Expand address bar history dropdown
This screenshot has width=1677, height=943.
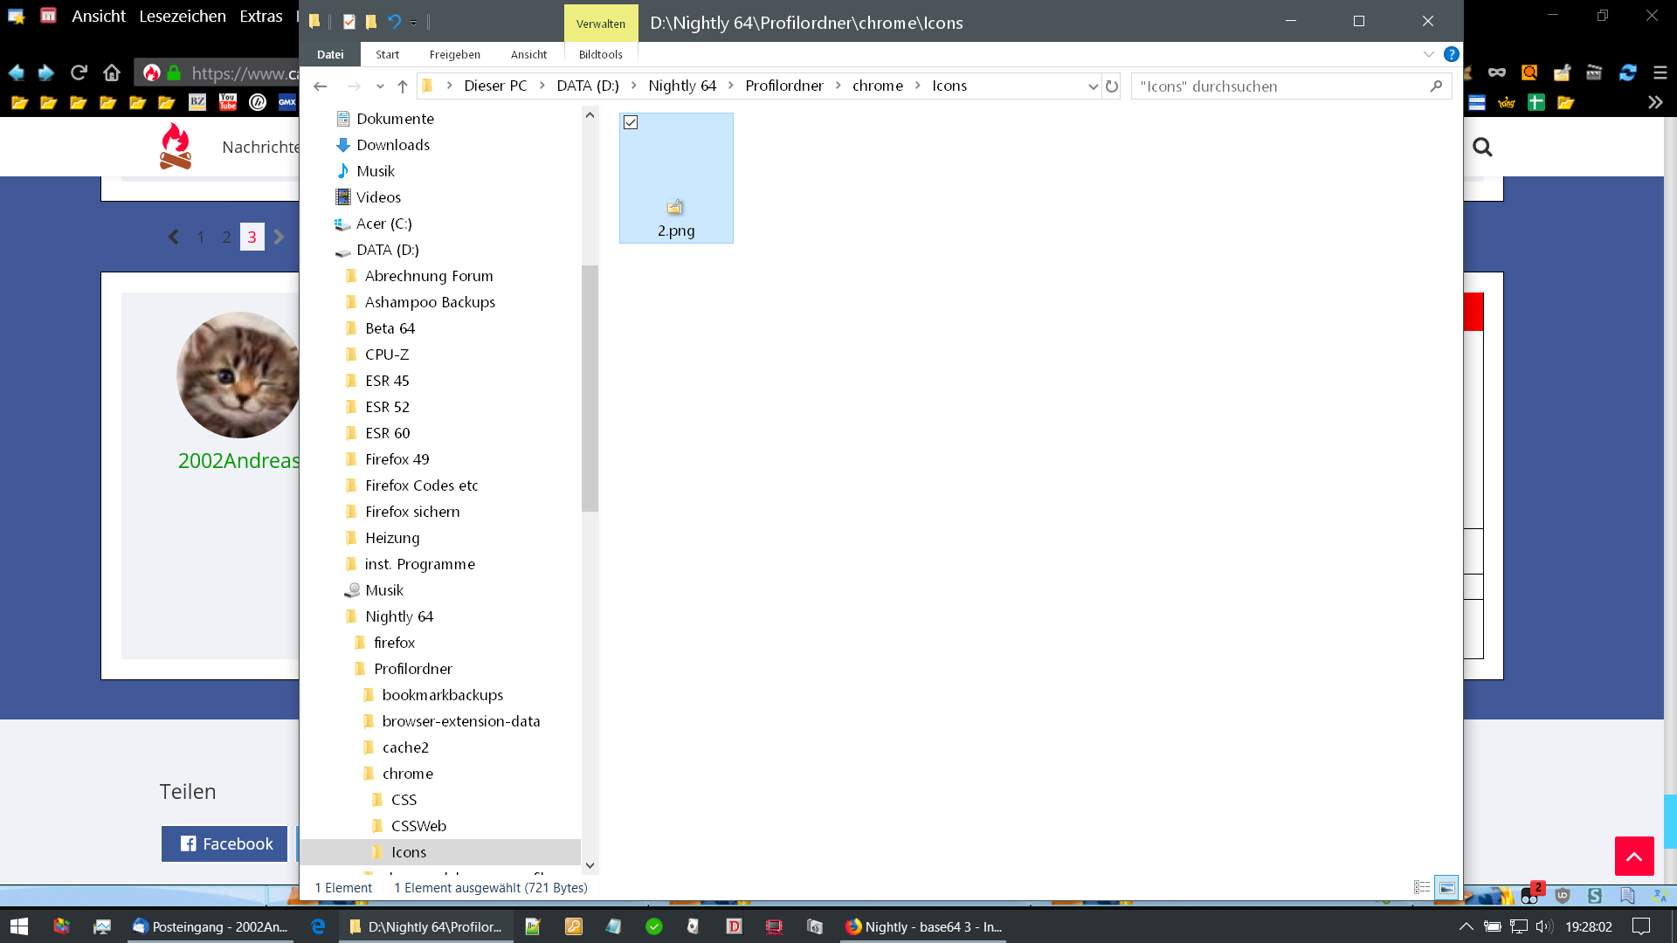click(x=1093, y=86)
